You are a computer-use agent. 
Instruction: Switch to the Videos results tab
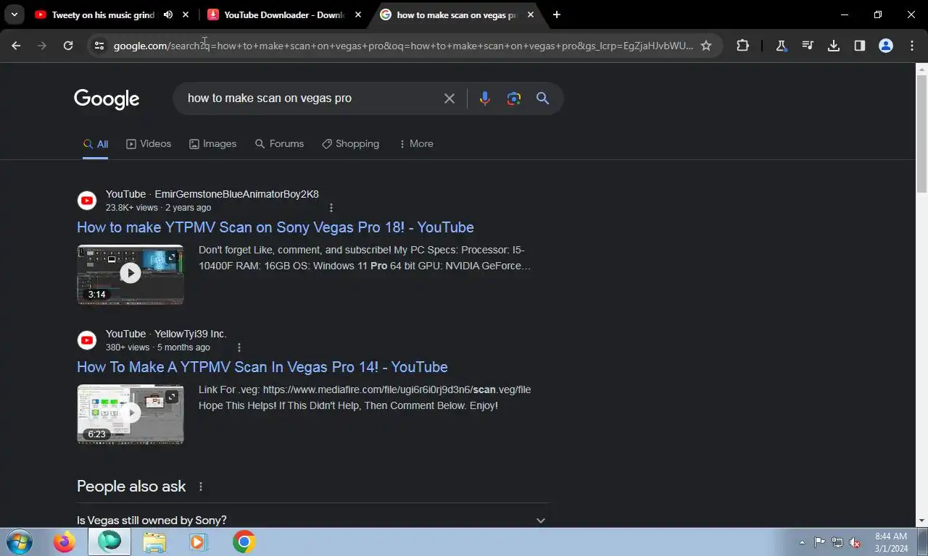click(149, 144)
